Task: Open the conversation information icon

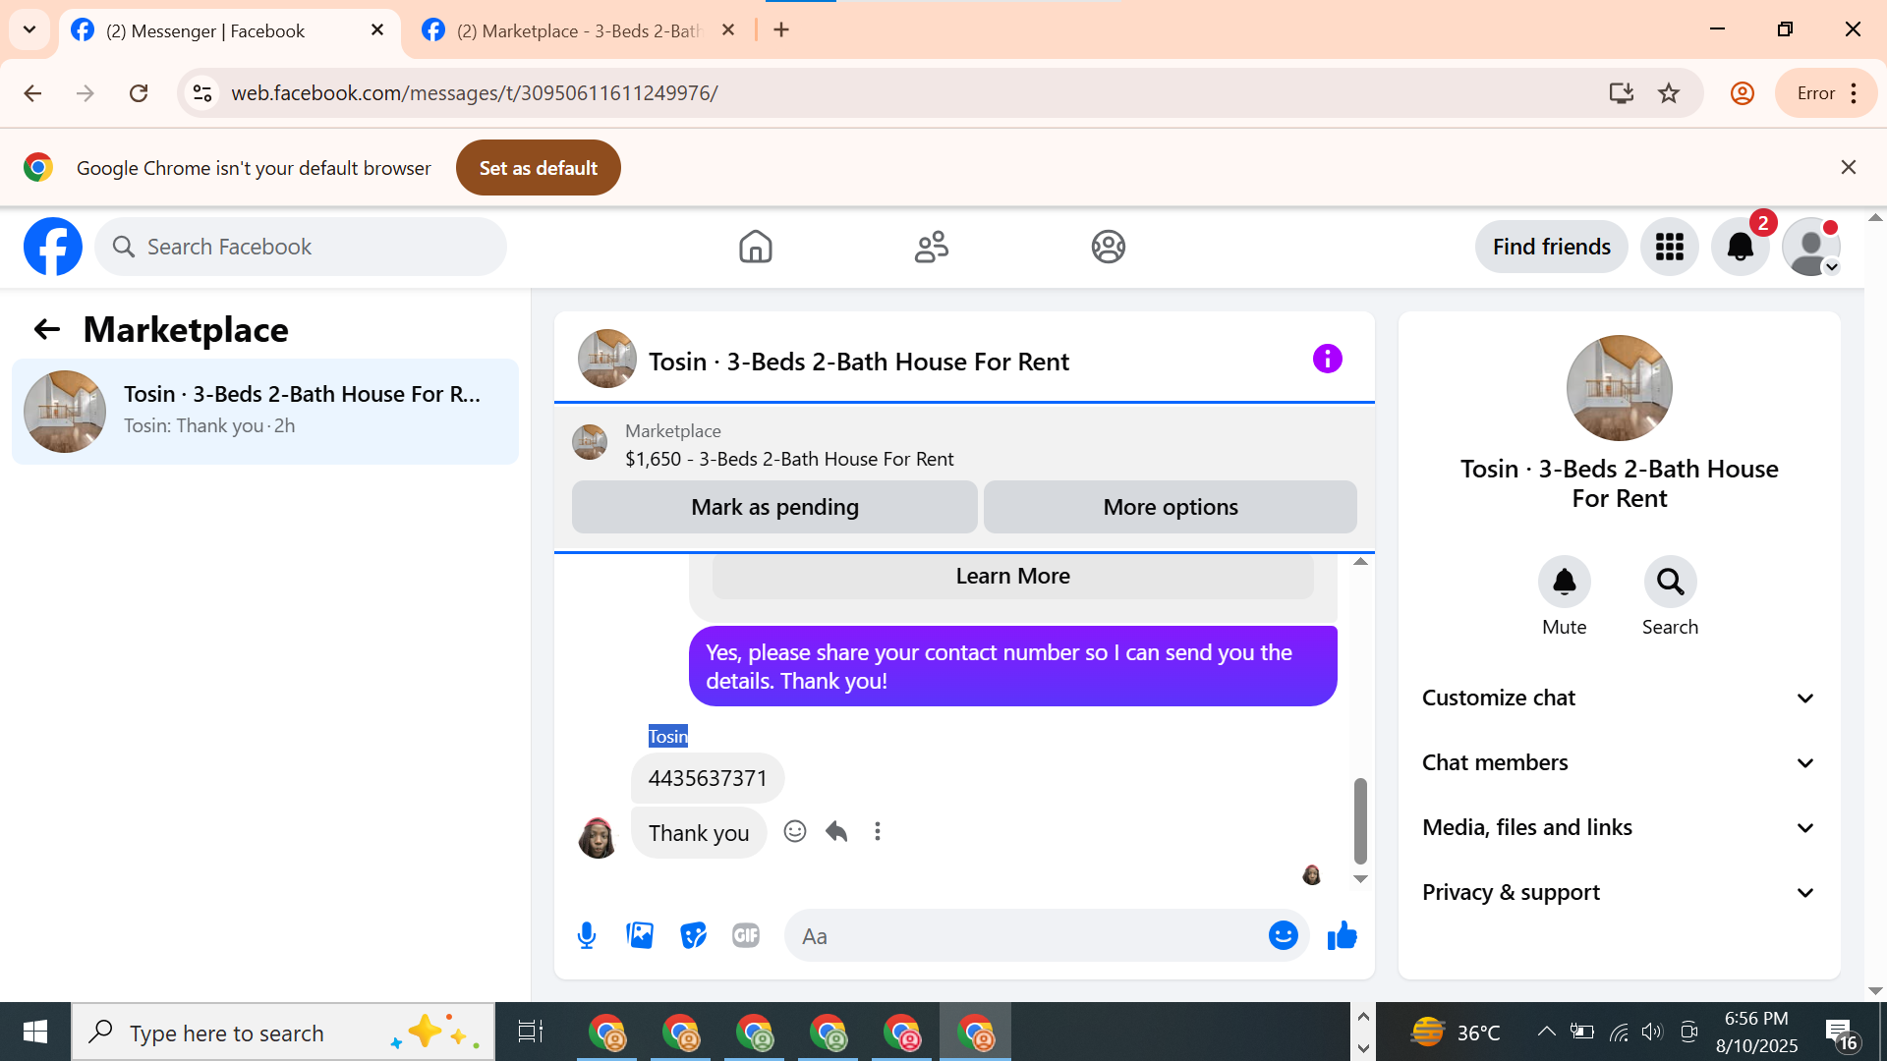Action: pyautogui.click(x=1327, y=359)
